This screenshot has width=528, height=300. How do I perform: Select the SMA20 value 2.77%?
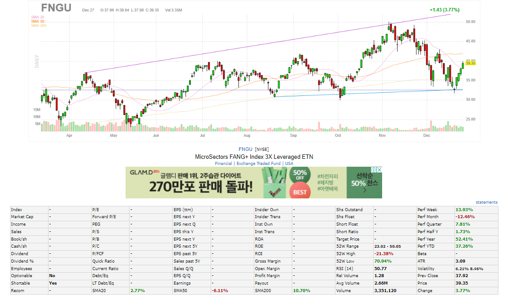[138, 291]
